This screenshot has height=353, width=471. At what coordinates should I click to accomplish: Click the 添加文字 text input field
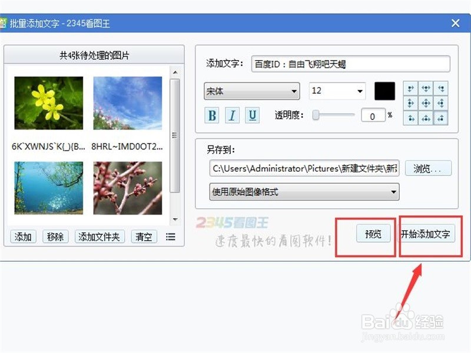tap(350, 64)
